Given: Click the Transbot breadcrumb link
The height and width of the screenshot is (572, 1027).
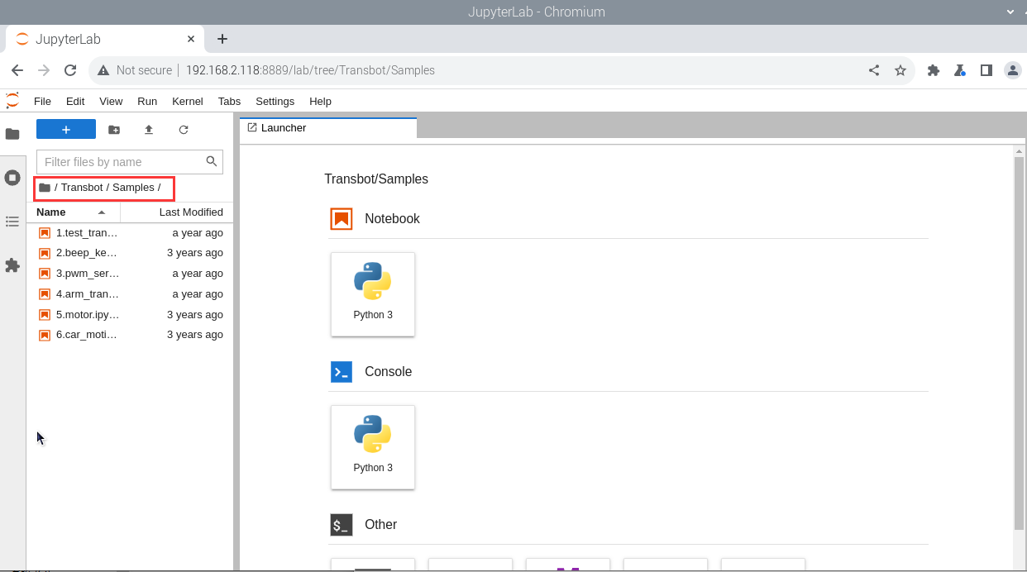Looking at the screenshot, I should (x=82, y=188).
